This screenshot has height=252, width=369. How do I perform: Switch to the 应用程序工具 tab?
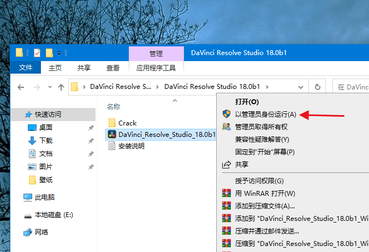[x=156, y=68]
